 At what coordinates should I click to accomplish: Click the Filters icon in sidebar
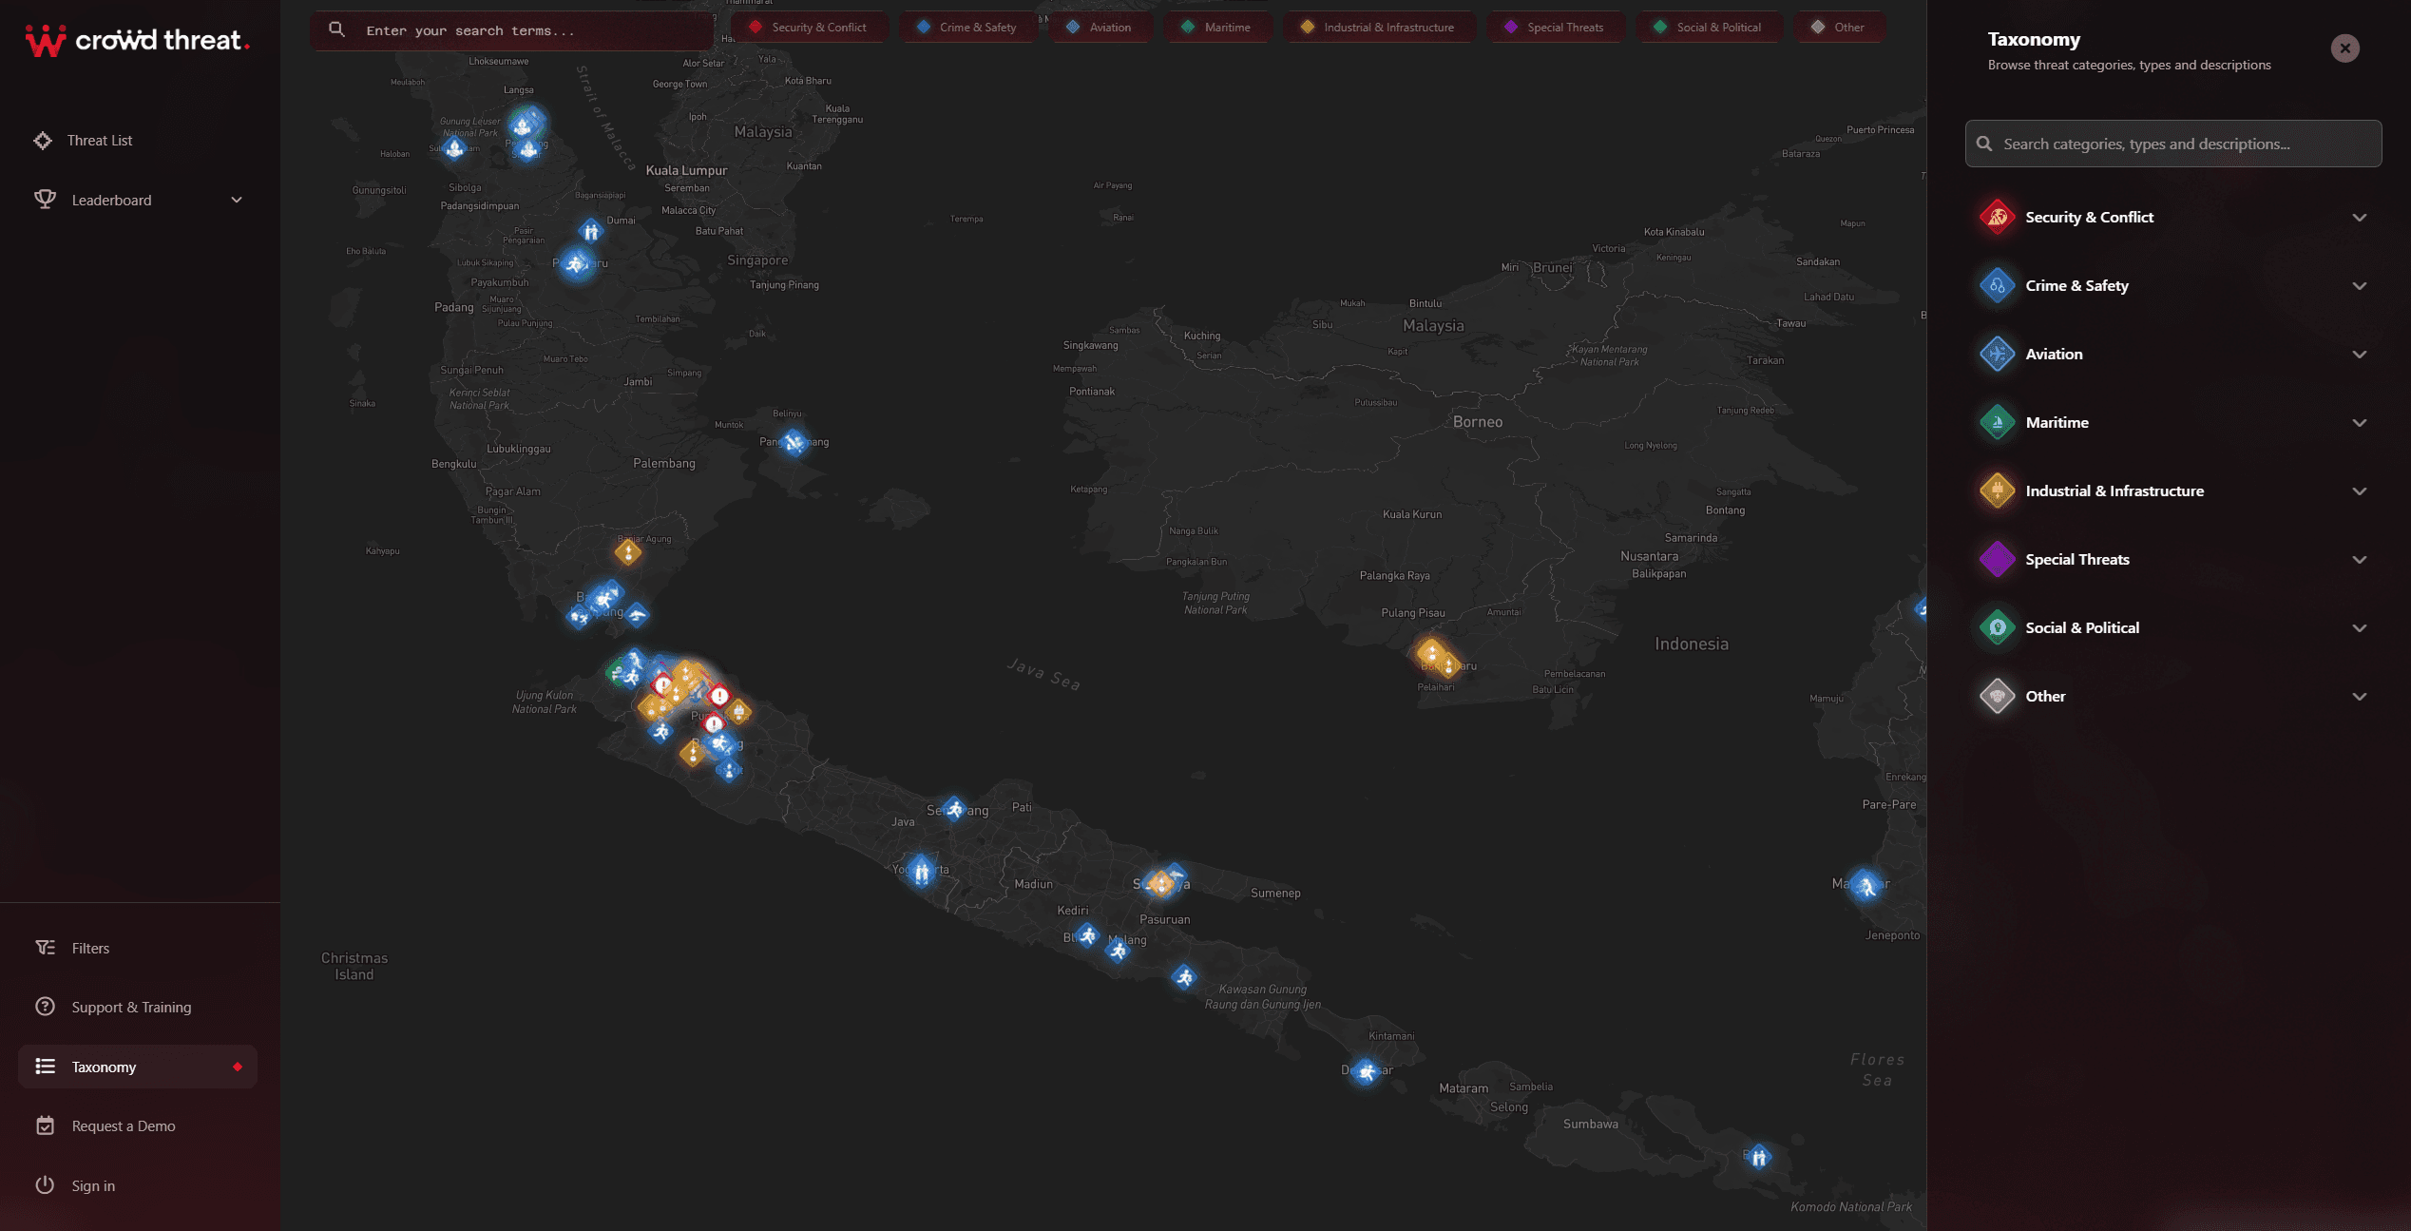point(45,948)
